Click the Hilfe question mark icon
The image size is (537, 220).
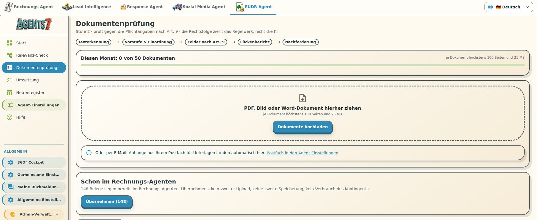click(10, 117)
